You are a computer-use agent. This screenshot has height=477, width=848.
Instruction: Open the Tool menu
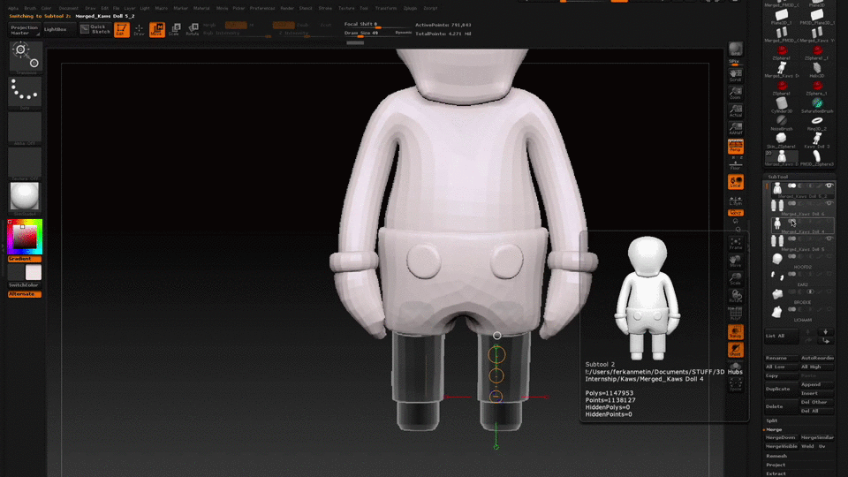point(363,8)
